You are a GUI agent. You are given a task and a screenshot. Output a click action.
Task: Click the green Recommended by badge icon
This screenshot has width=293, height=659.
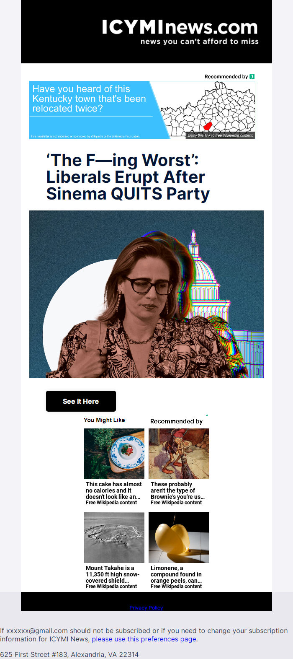(252, 76)
